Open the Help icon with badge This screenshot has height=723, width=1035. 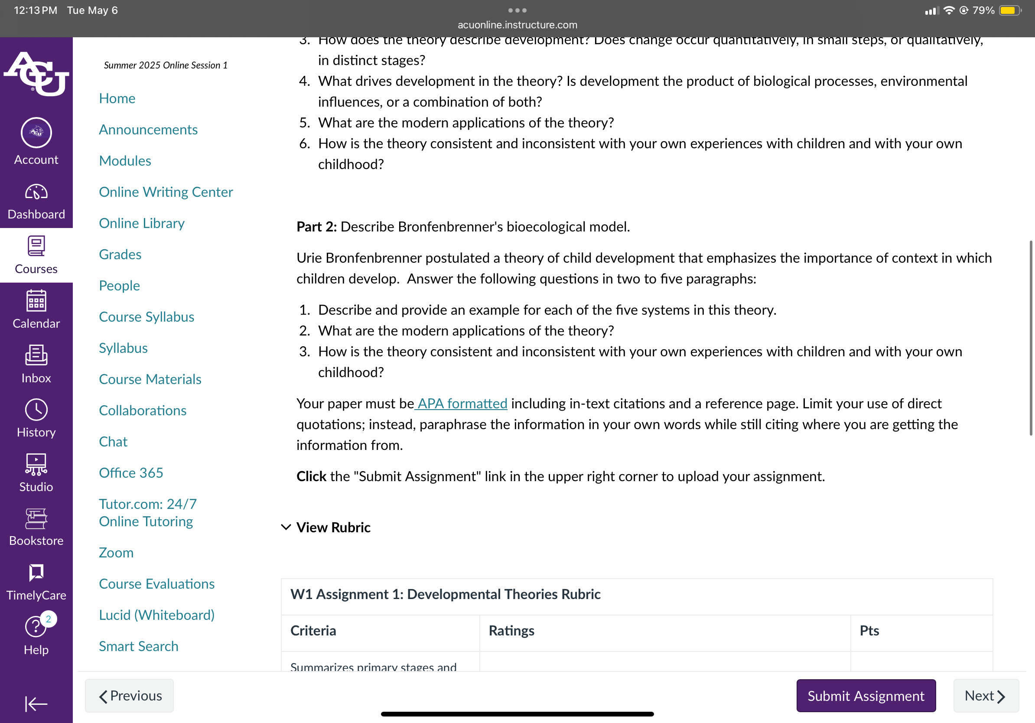(37, 625)
